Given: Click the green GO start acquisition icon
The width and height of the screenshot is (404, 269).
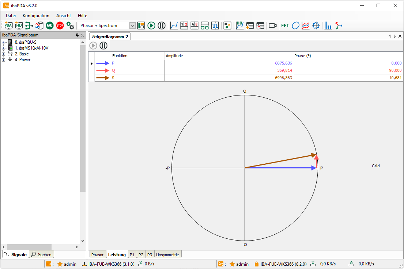Looking at the screenshot, I should coord(50,26).
